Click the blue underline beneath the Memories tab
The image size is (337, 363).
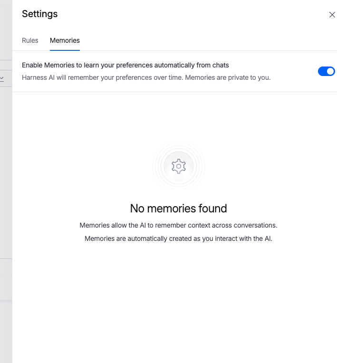click(65, 49)
